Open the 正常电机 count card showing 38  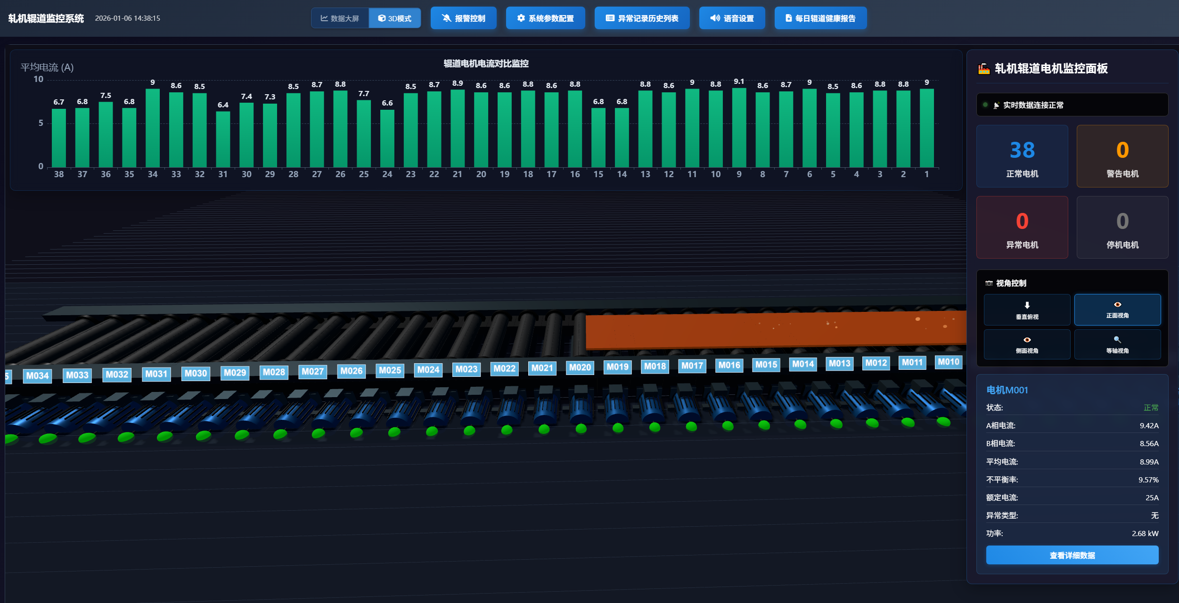1022,156
